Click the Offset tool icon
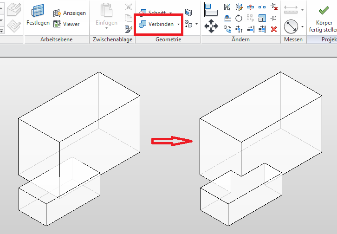337x234 pixels. (x=227, y=19)
